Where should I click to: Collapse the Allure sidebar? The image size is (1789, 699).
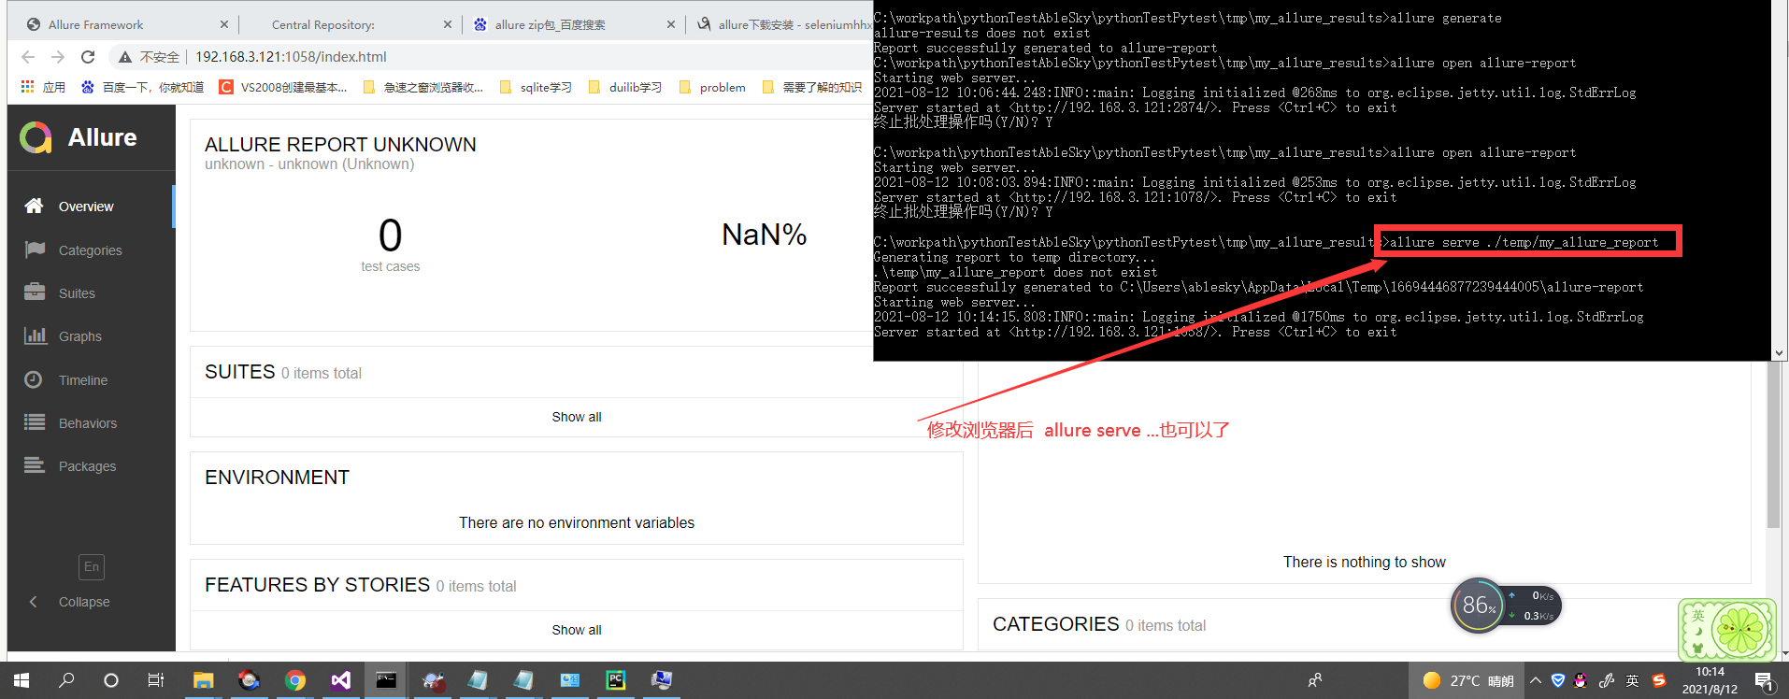pos(69,602)
